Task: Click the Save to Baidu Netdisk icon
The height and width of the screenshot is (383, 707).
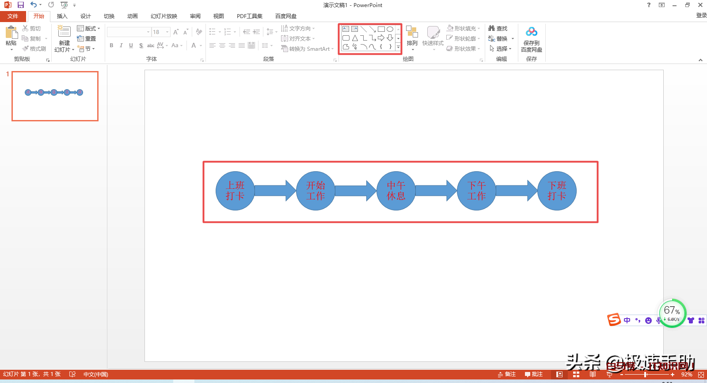Action: (x=531, y=33)
